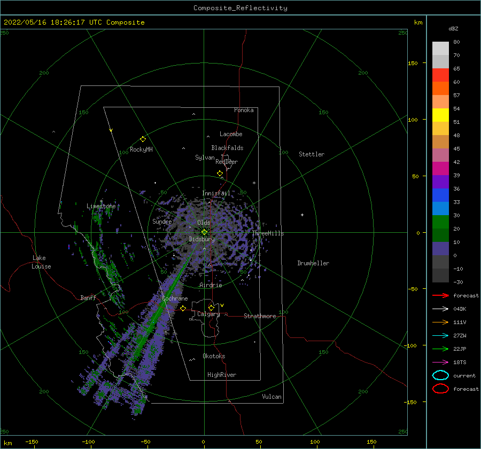
Task: Click the Airdrie label
Action: (211, 285)
